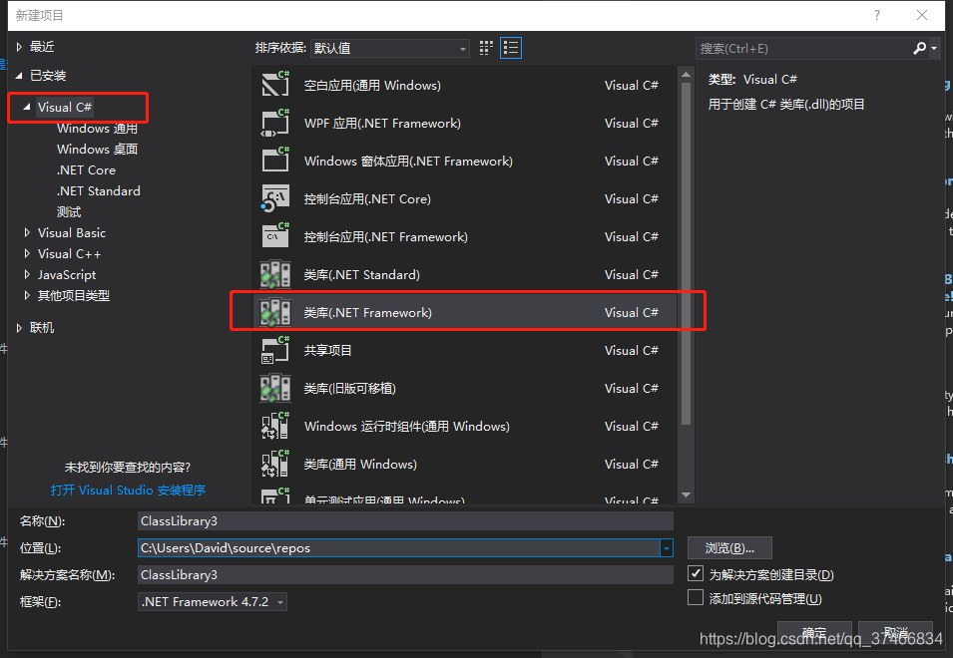This screenshot has height=658, width=953.
Task: Select 控制台应用(.NET Framework) template name
Action: pos(386,236)
